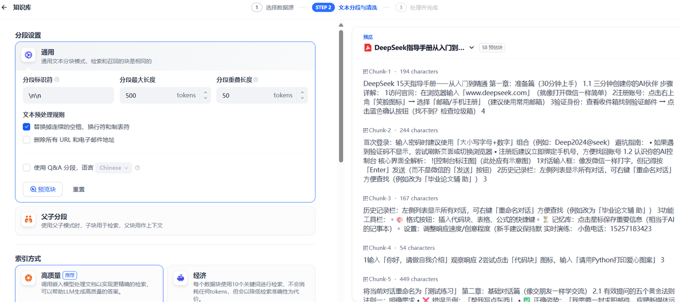Go to step 3 处理并完成
The width and height of the screenshot is (681, 302).
[417, 8]
